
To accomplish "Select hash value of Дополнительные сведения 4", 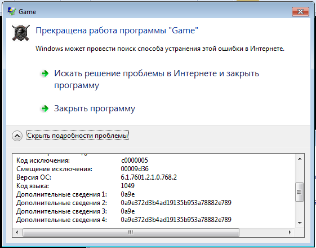I will point(176,220).
